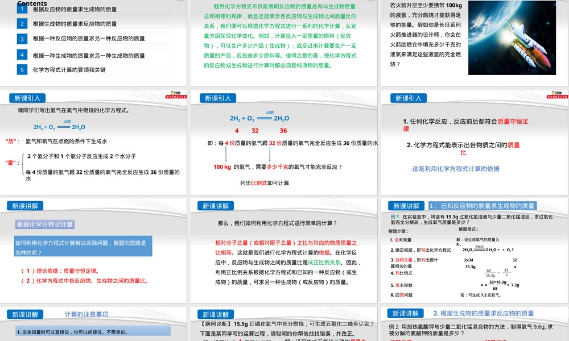Click the blue text '这是利用化学方程式计算的依据'

pos(456,168)
